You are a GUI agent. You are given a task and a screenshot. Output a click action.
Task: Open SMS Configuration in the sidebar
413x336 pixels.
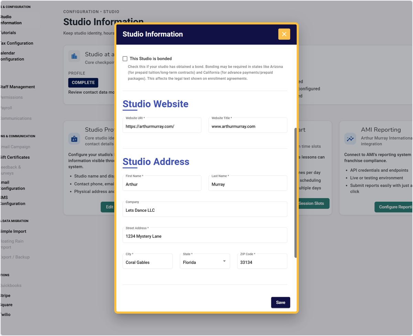click(x=12, y=201)
